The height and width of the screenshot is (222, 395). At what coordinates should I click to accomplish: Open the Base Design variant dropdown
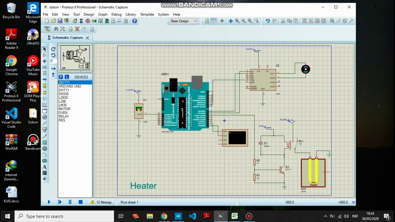point(184,21)
